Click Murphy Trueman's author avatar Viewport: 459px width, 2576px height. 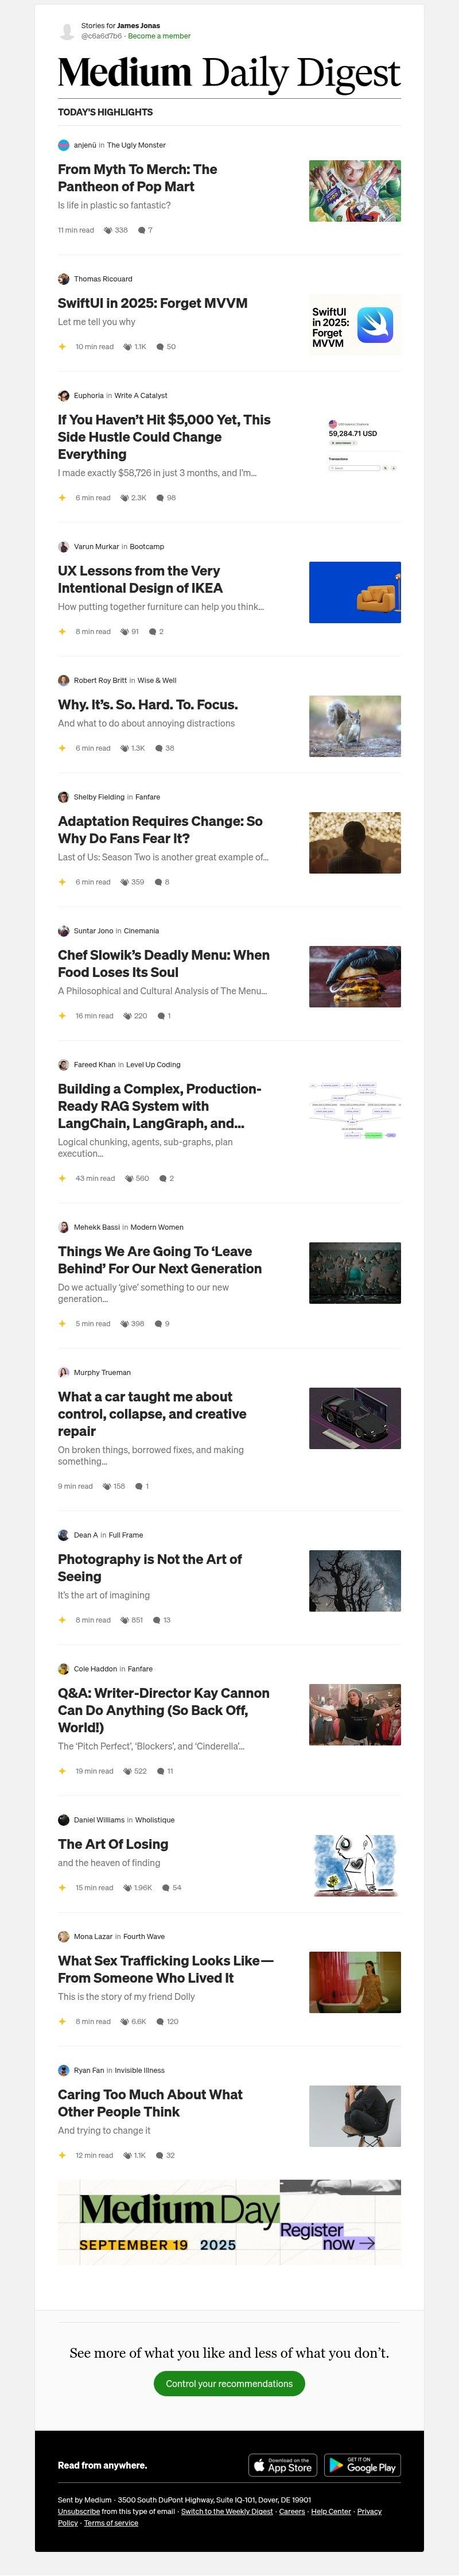pyautogui.click(x=63, y=1373)
